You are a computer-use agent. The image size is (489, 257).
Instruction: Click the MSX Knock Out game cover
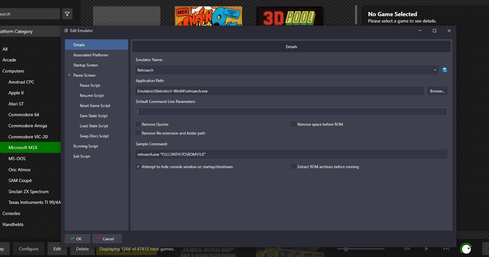(x=208, y=16)
